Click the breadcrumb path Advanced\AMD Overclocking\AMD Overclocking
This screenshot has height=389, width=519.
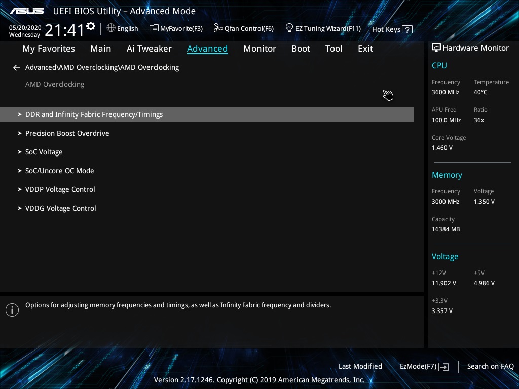(102, 67)
